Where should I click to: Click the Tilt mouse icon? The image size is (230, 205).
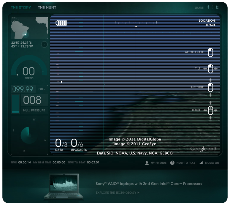pyautogui.click(x=210, y=69)
